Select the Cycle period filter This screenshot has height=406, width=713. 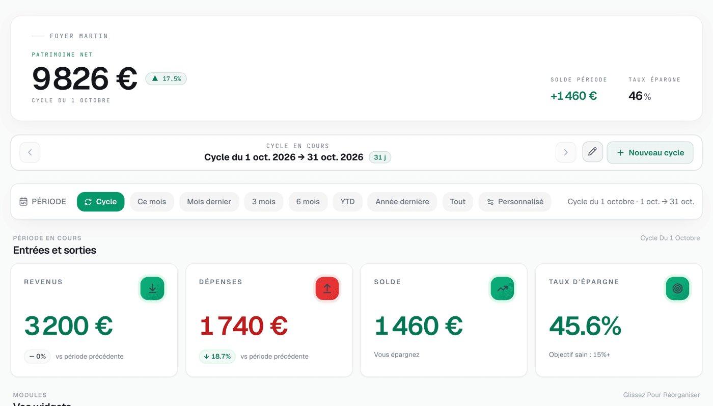101,202
